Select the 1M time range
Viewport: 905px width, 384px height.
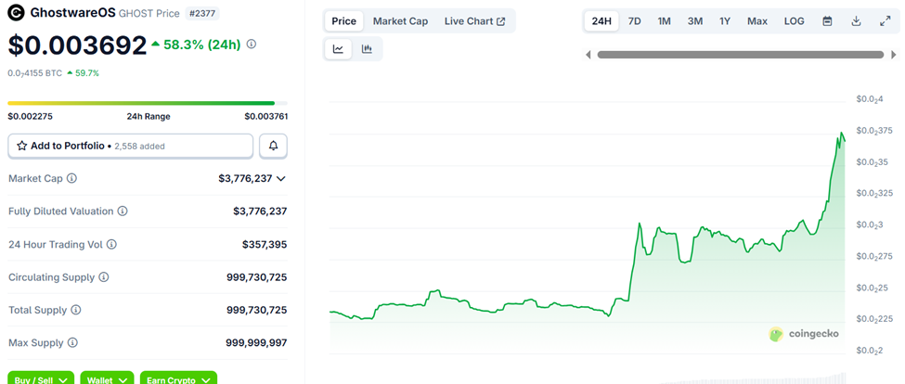coord(664,21)
